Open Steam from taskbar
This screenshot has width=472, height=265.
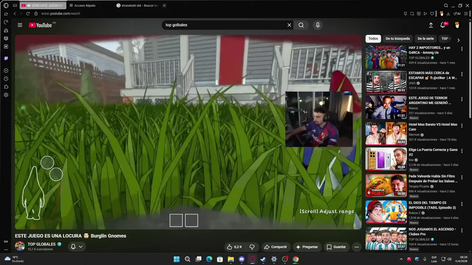pyautogui.click(x=263, y=259)
